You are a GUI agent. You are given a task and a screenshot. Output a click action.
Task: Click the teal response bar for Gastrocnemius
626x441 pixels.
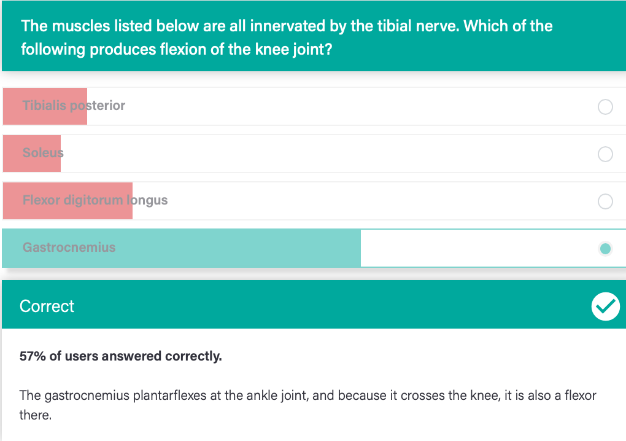[x=182, y=248]
